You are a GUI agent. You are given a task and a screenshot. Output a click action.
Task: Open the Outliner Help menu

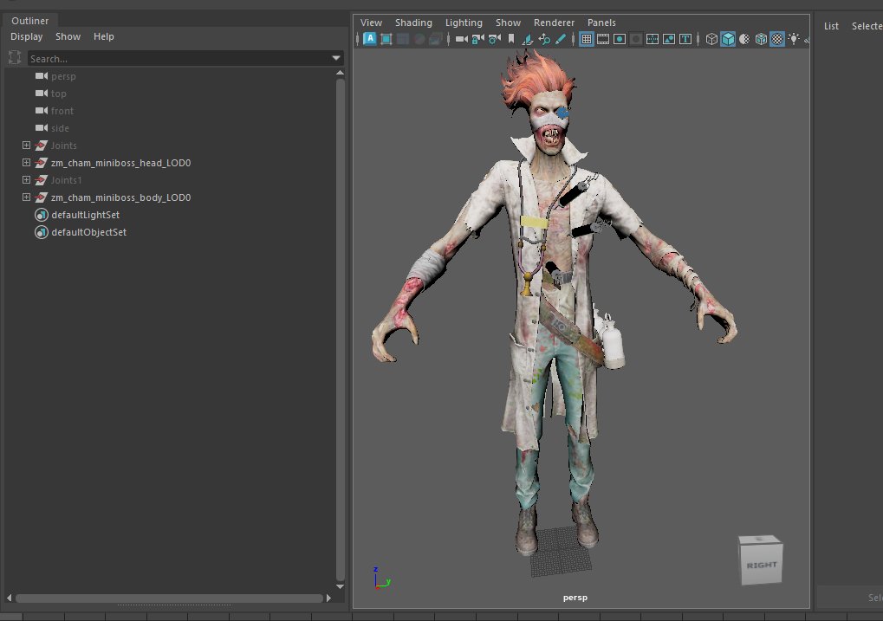tap(104, 36)
